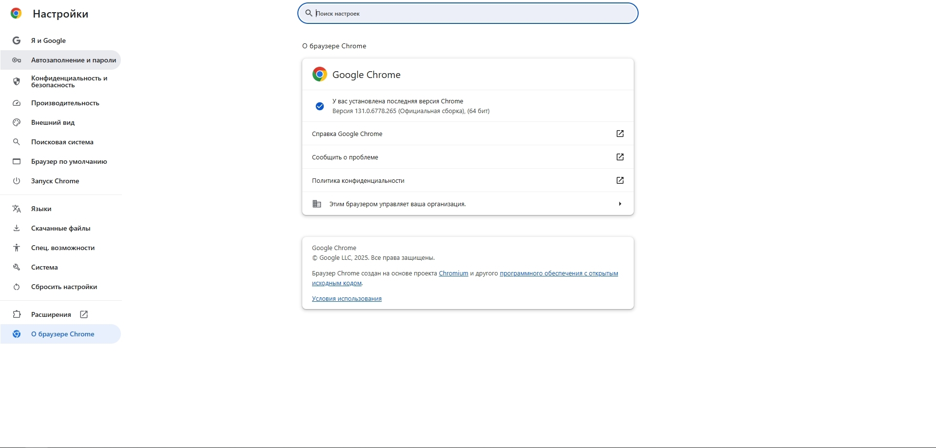Click the shield icon for Конфиденциальность
This screenshot has width=936, height=448.
coord(17,81)
